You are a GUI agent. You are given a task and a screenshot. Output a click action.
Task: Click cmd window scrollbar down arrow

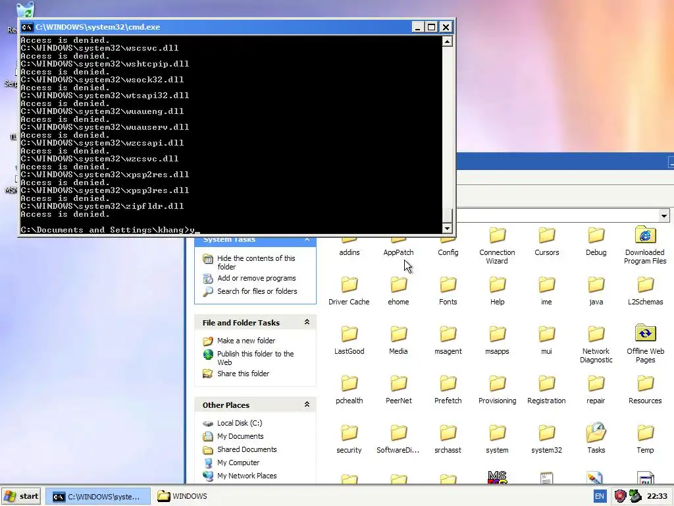tap(447, 229)
